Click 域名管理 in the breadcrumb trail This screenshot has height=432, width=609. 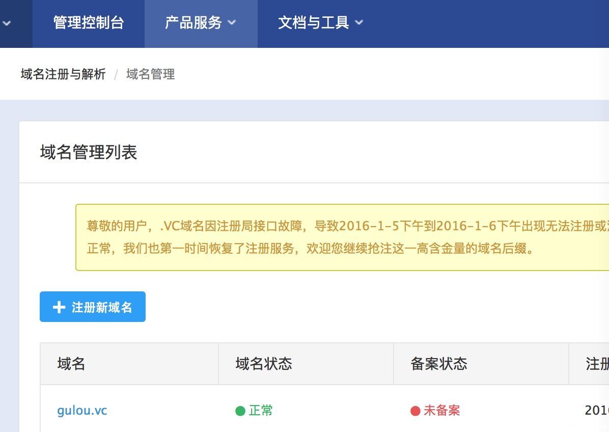pyautogui.click(x=150, y=74)
